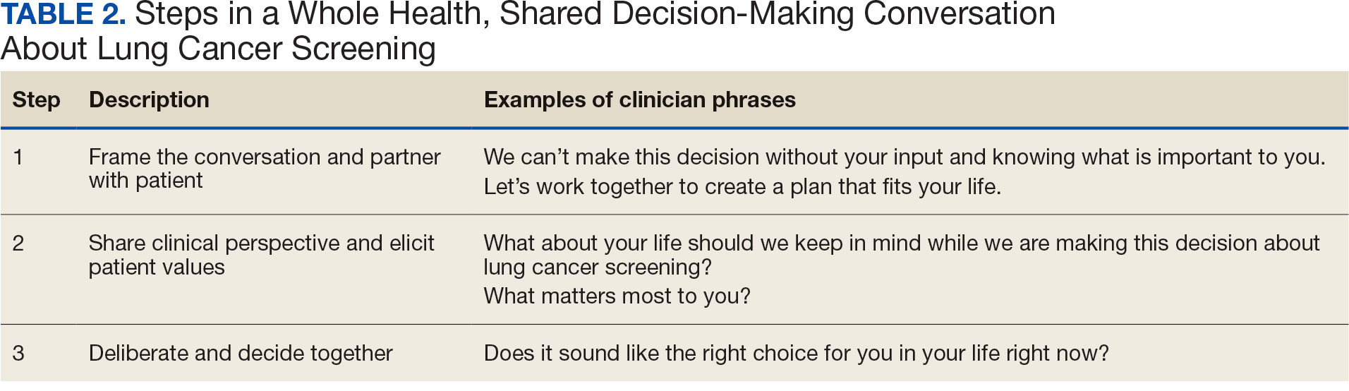Click 'Shared Decision-Making Conversation' in title
The width and height of the screenshot is (1349, 391).
tap(778, 15)
